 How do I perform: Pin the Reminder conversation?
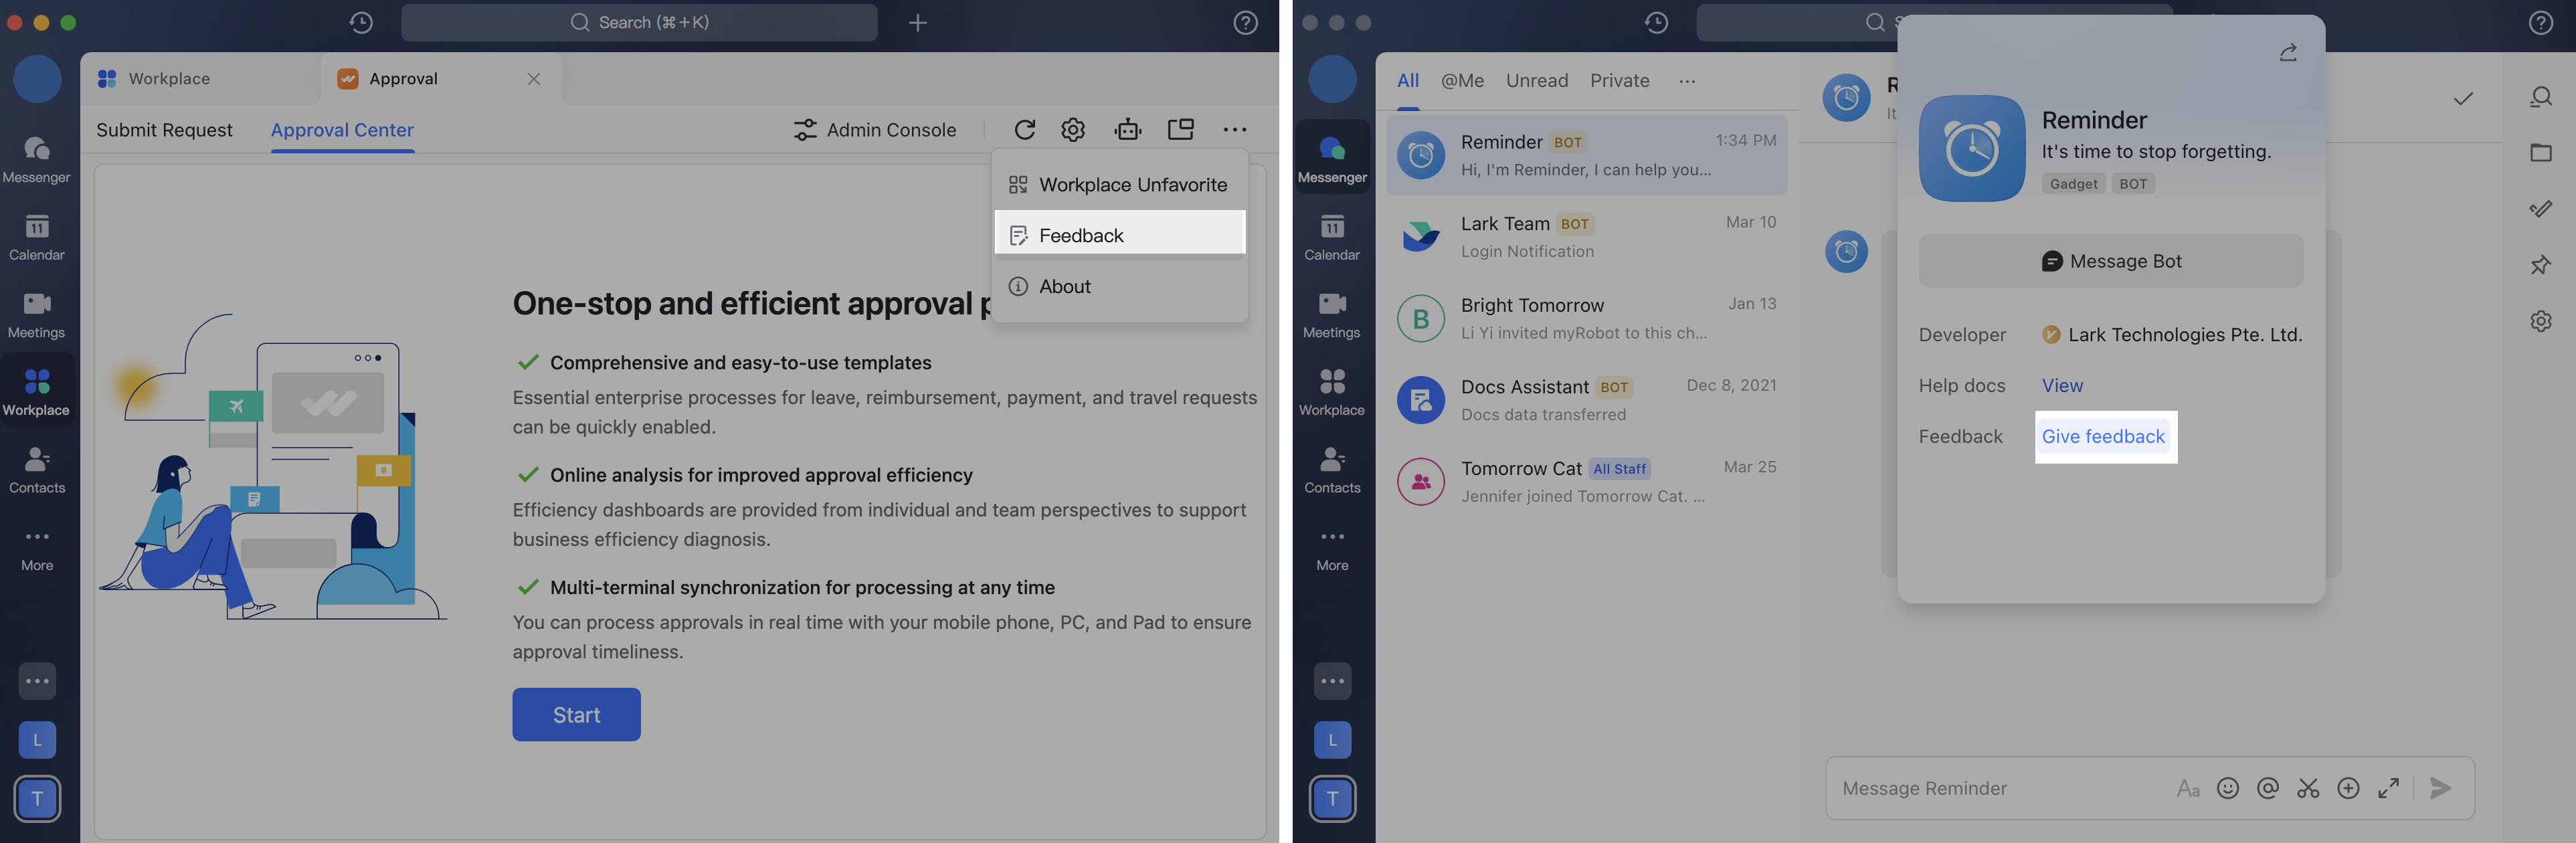[x=2541, y=265]
